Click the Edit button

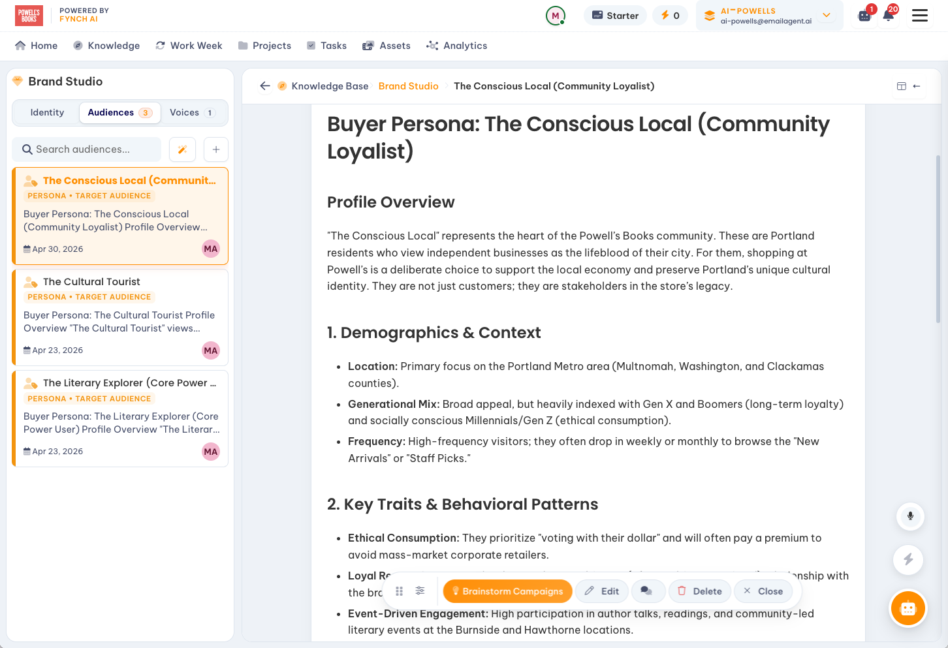[601, 591]
